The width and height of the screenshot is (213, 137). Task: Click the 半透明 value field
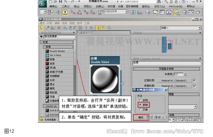[179, 74]
